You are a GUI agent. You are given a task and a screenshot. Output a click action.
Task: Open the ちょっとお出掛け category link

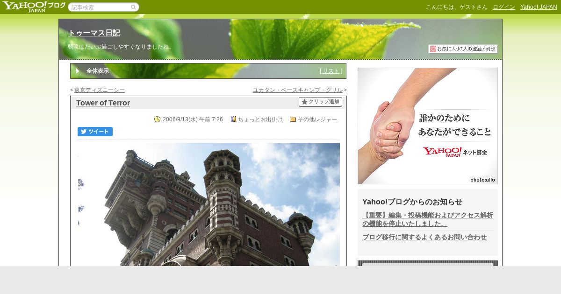pos(260,119)
